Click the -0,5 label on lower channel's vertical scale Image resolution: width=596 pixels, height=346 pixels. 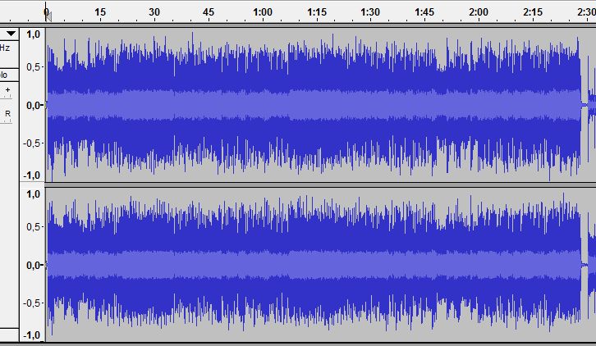click(x=32, y=303)
